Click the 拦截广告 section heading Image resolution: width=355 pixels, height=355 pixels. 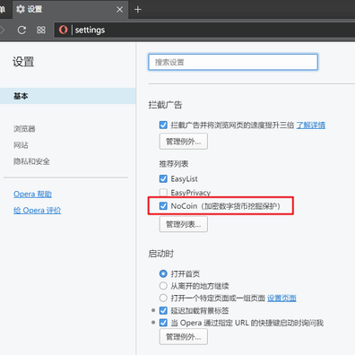(x=165, y=105)
